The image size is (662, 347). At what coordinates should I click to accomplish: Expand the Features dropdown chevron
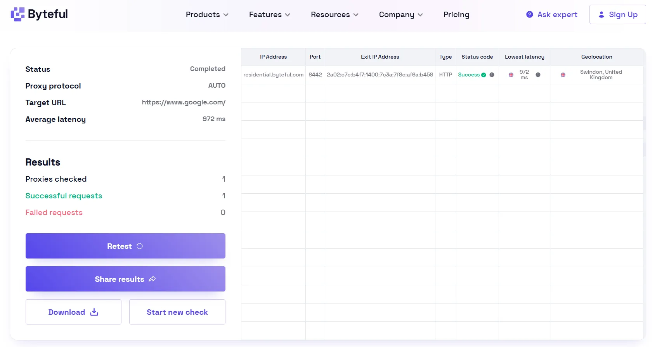coord(288,15)
